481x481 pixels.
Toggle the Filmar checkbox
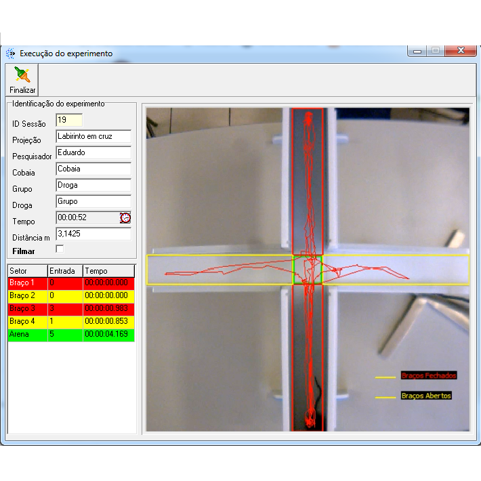click(60, 249)
